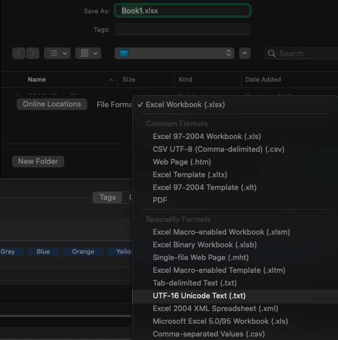
Task: Open the grid grouping options dropdown
Action: pos(88,53)
